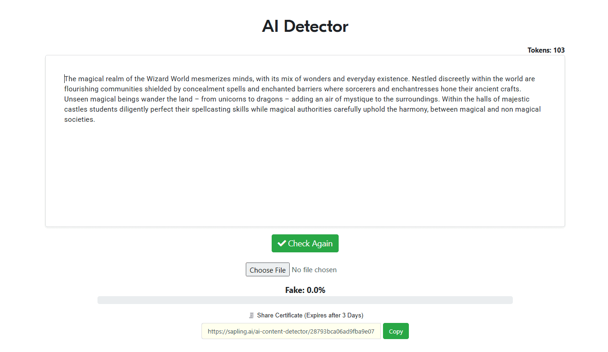Screen dimensions: 608x352
Task: Place cursor on the final word "societies."
Action: 79,119
